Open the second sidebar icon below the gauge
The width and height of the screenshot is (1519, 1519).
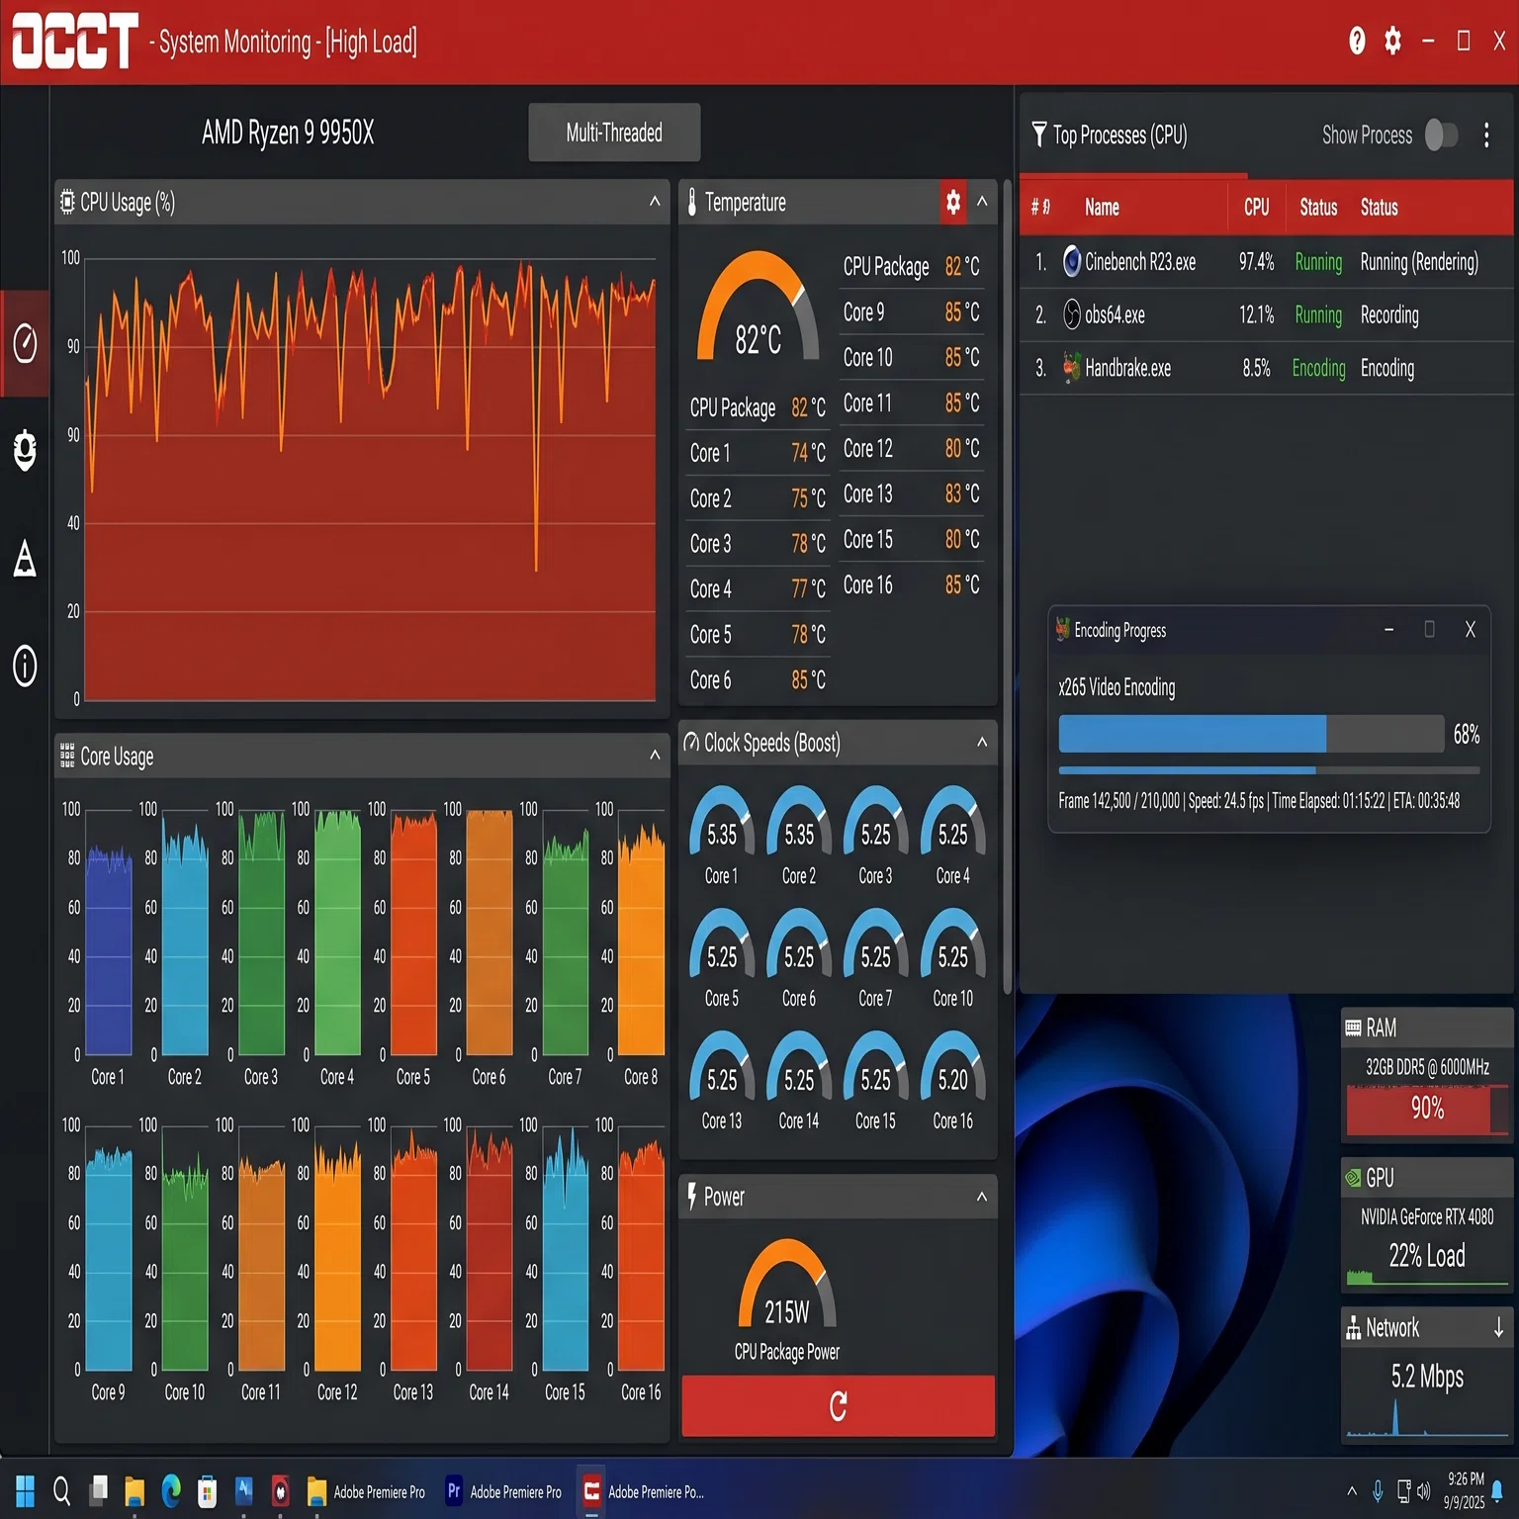click(25, 451)
